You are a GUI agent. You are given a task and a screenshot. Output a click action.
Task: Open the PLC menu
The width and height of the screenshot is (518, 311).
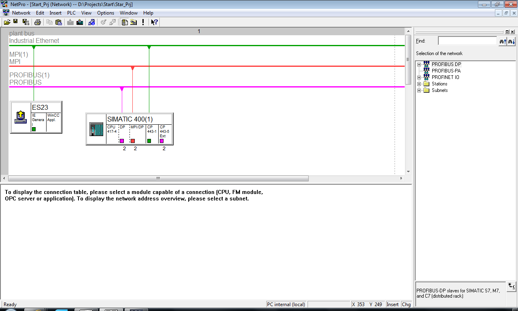tap(71, 13)
